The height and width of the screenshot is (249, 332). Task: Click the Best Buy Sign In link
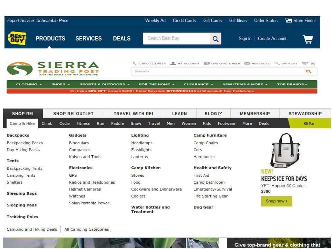[245, 38]
